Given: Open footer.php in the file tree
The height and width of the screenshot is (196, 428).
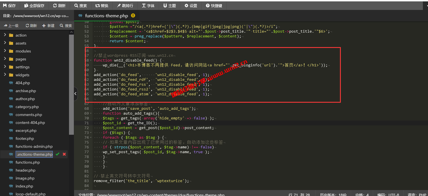Looking at the screenshot, I should point(25,138).
